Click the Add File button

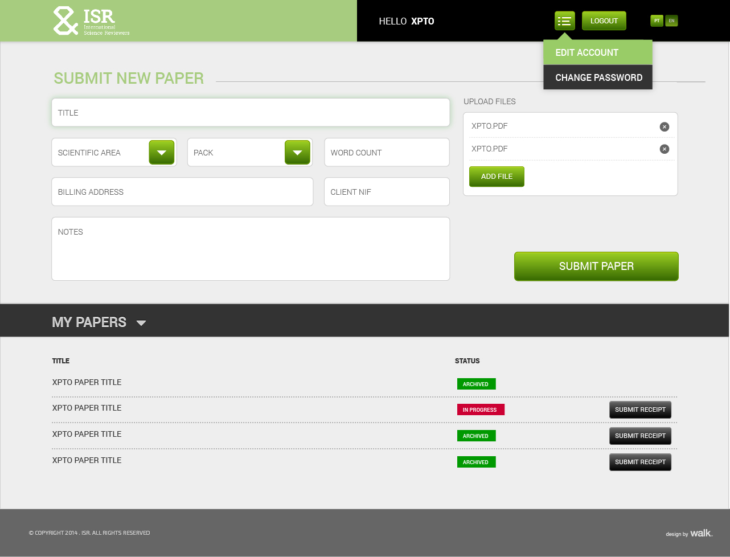[x=497, y=177]
